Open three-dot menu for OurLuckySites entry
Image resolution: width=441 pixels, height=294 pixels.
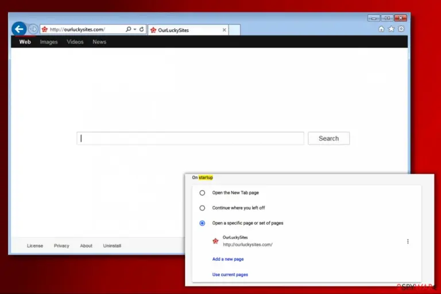tap(408, 241)
